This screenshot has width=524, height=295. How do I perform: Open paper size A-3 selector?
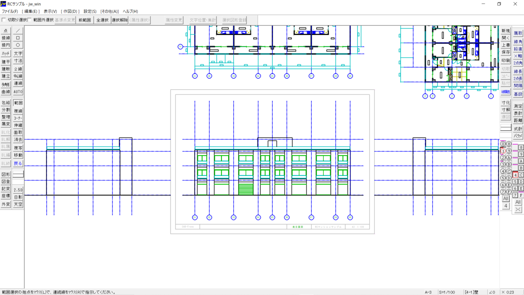[428, 292]
